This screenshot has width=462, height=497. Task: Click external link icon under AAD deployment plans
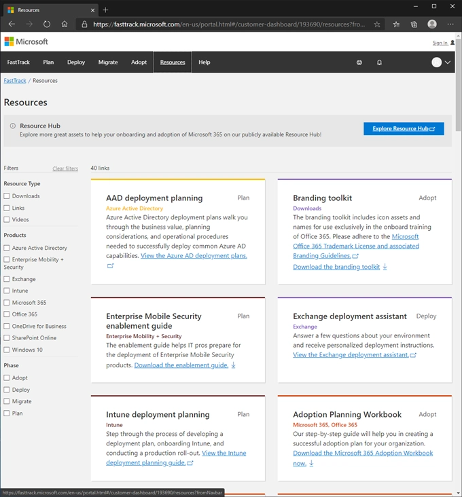(110, 265)
